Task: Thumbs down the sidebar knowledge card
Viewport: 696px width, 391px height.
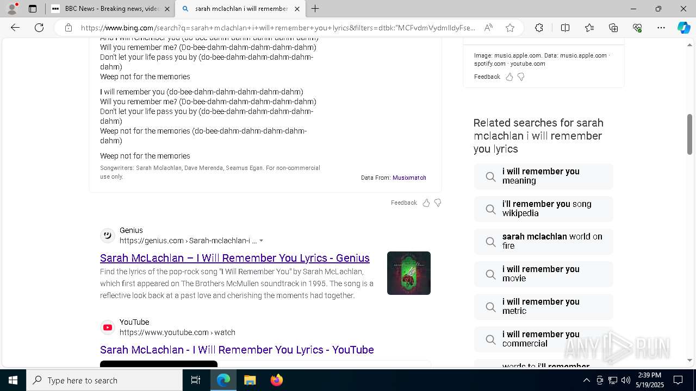Action: [x=521, y=77]
